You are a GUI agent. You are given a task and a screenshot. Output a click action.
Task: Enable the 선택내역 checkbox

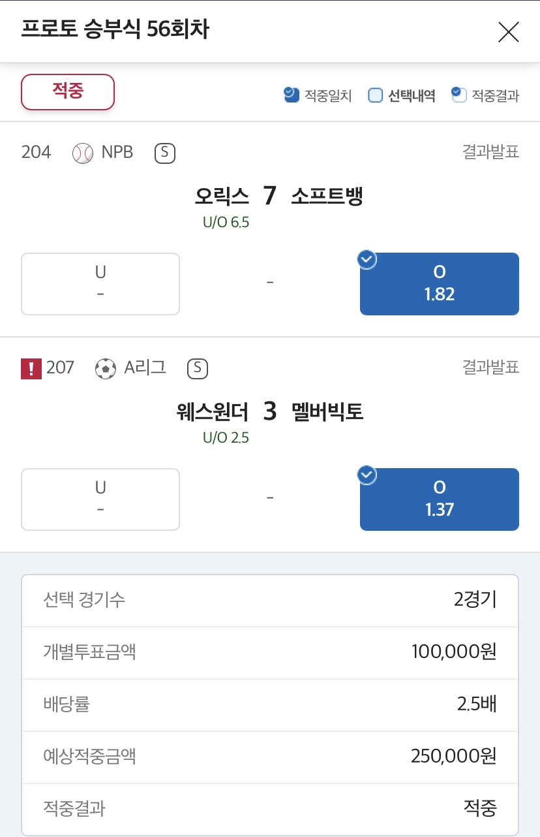(x=375, y=96)
